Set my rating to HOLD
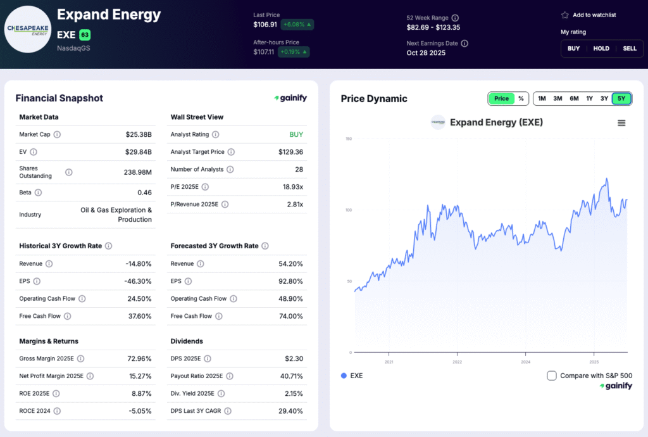This screenshot has width=648, height=437. click(601, 48)
